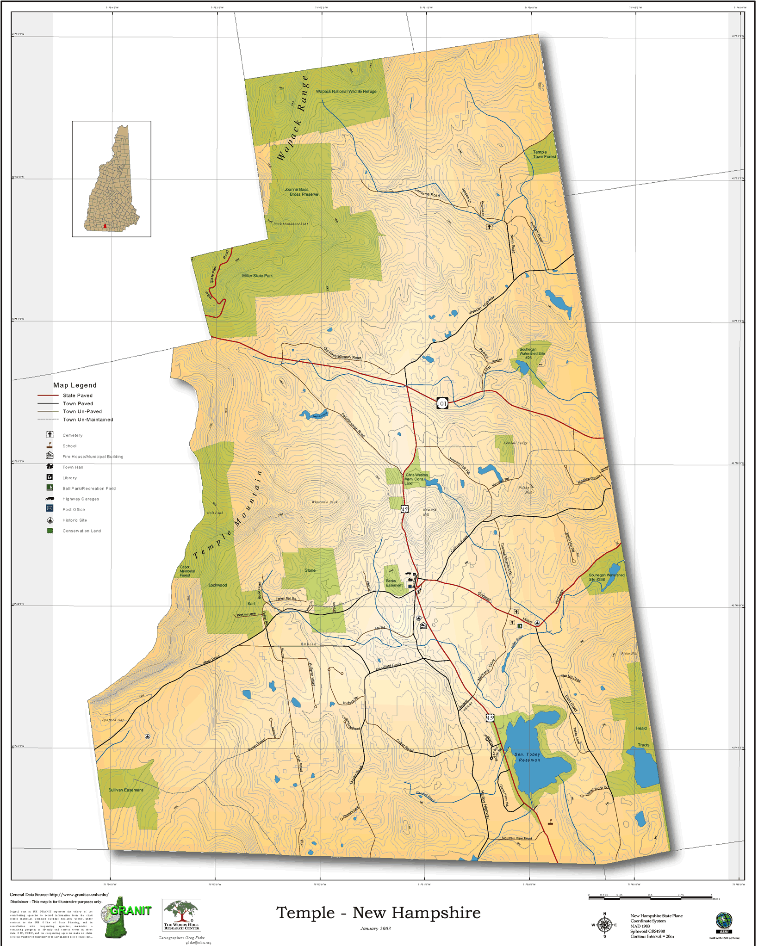
Task: Click the Historic Site legend icon
Action: click(x=50, y=520)
